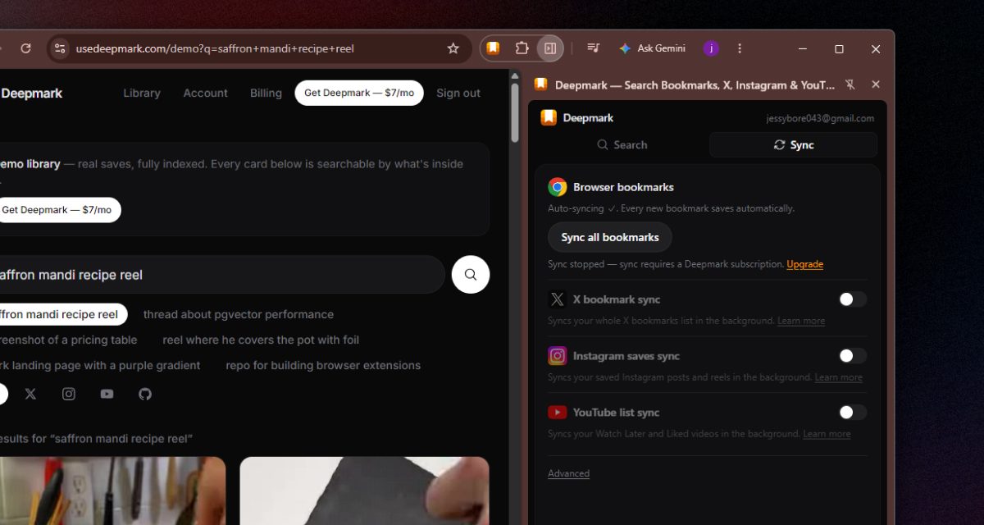Viewport: 984px width, 525px height.
Task: Follow the Upgrade link
Action: pyautogui.click(x=804, y=264)
